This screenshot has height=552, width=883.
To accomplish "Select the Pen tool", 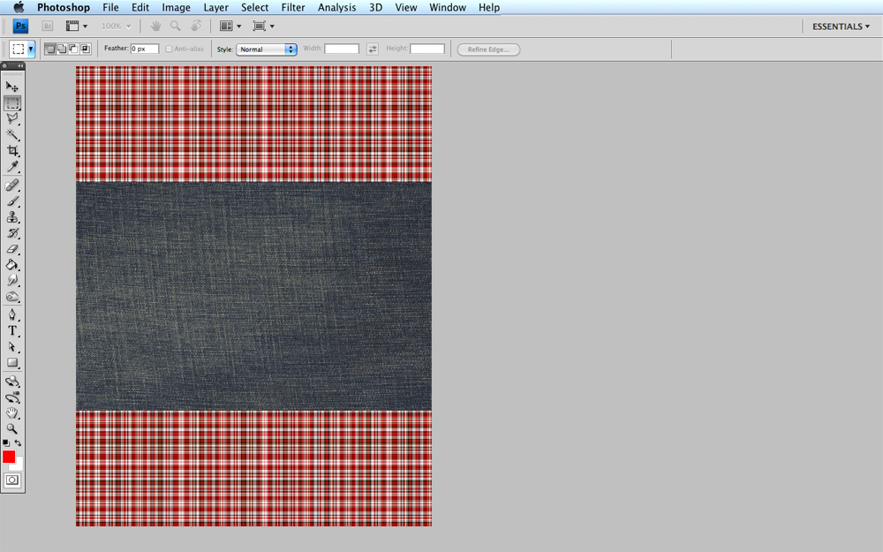I will 11,314.
